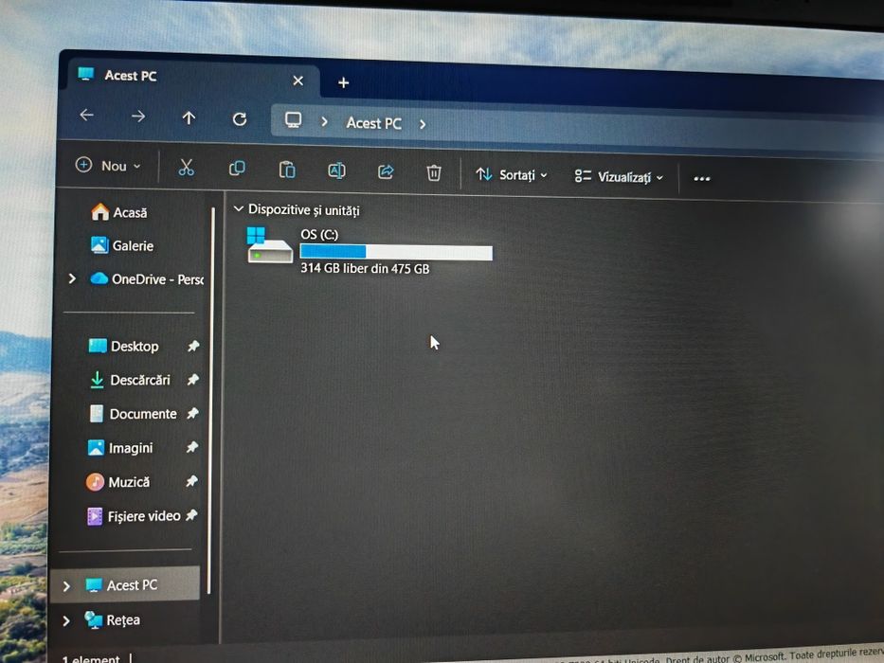
Task: Open Desktop quick access folder
Action: click(x=124, y=346)
